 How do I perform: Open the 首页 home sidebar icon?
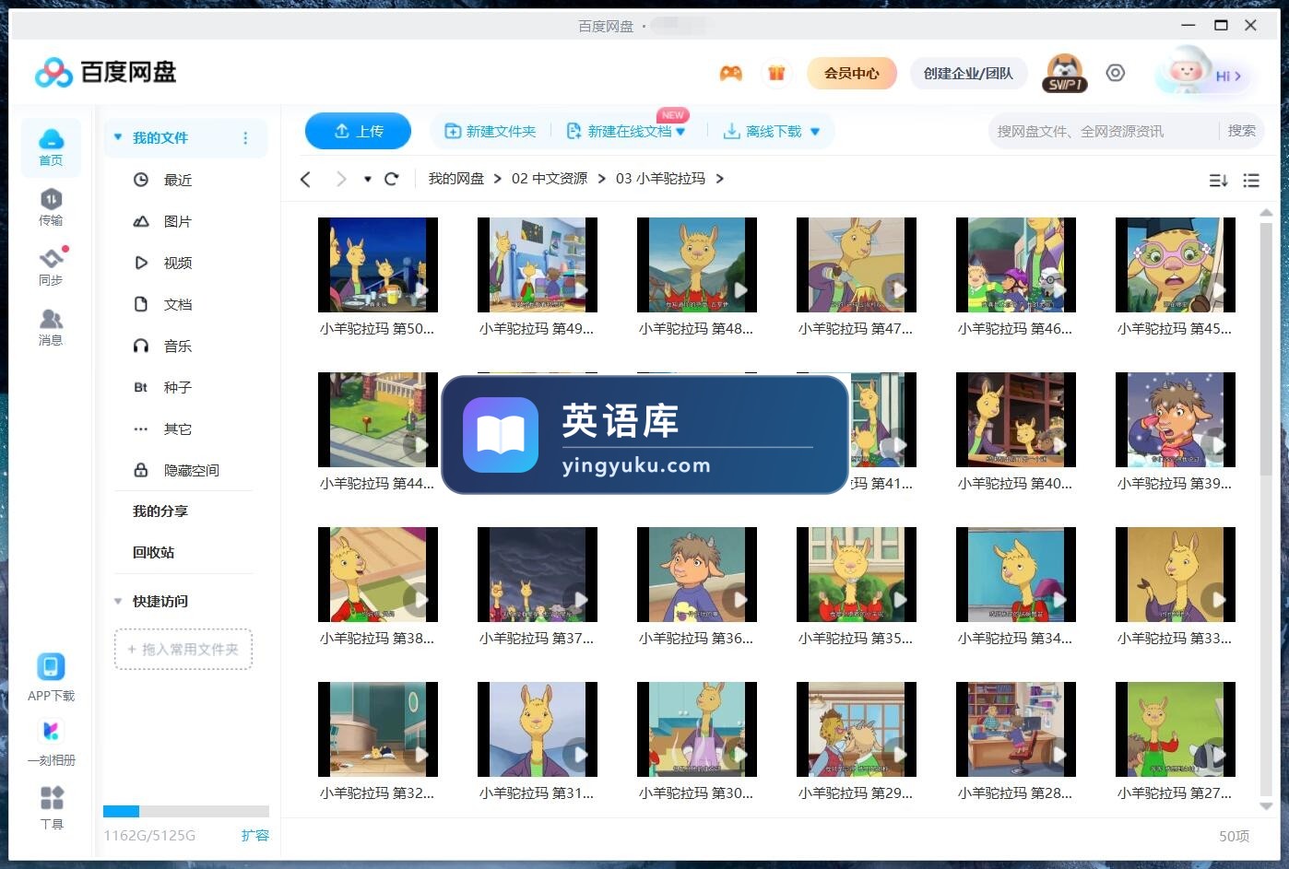click(x=51, y=147)
